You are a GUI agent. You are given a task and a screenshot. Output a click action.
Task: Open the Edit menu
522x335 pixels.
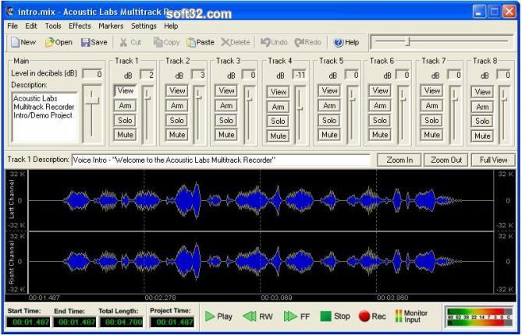31,26
